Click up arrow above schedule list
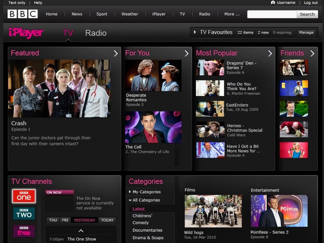This screenshot has height=243, width=324. (81, 231)
